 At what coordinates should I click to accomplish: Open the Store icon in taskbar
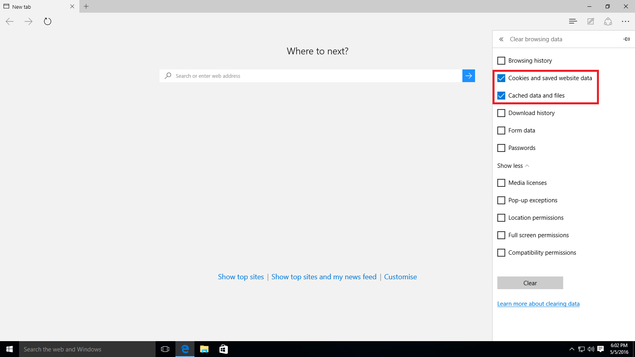[x=223, y=349]
